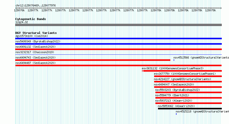Image resolution: width=229 pixels, height=124 pixels.
Task: Click the red bar under nsv6491132
Action: [118, 49]
